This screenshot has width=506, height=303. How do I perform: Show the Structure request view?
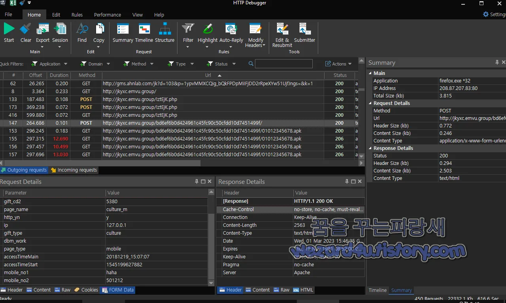(x=165, y=32)
